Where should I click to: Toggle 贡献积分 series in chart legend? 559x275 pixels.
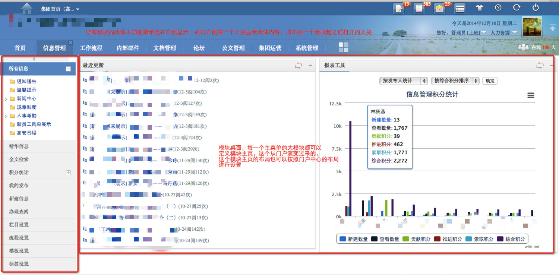click(x=417, y=239)
